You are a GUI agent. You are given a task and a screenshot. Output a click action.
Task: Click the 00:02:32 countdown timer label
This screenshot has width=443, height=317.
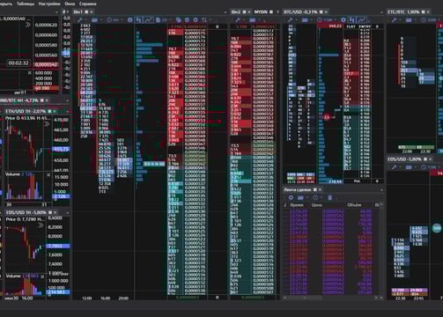[18, 63]
